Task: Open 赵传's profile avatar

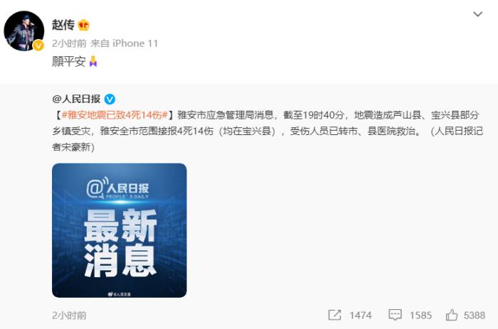Action: [x=23, y=31]
